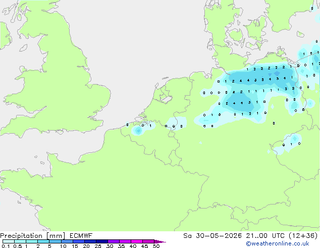
Task: Click the forecast date 'Sa 30-05-2026'
Action: point(212,236)
